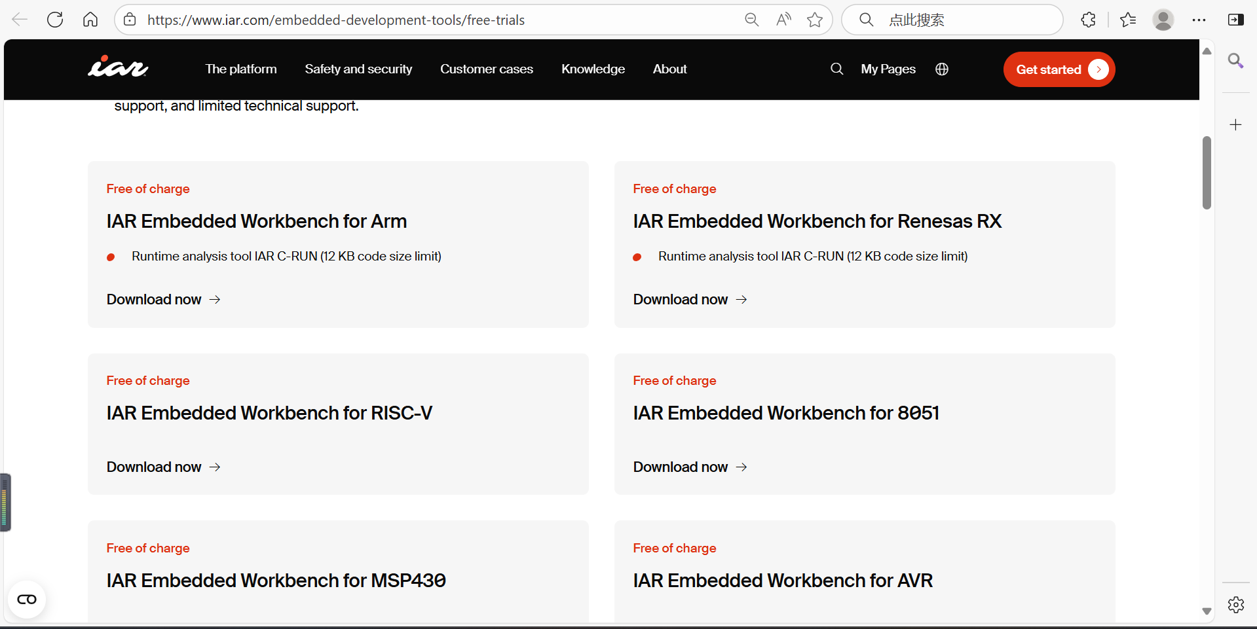Click C-RUN bullet text in Arm card
Image resolution: width=1257 pixels, height=629 pixels.
pos(286,257)
